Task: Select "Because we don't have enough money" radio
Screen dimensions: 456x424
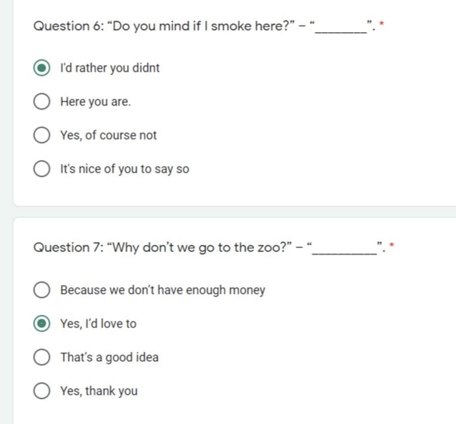Action: pos(41,290)
